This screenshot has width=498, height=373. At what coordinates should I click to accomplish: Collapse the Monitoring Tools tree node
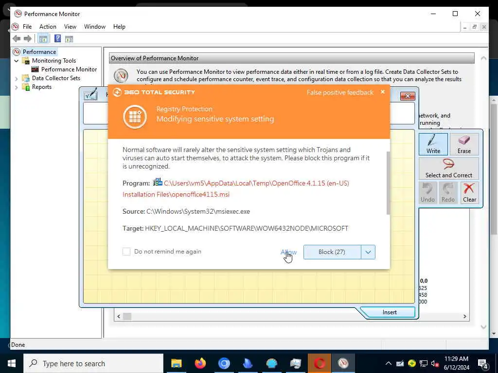[x=17, y=61]
